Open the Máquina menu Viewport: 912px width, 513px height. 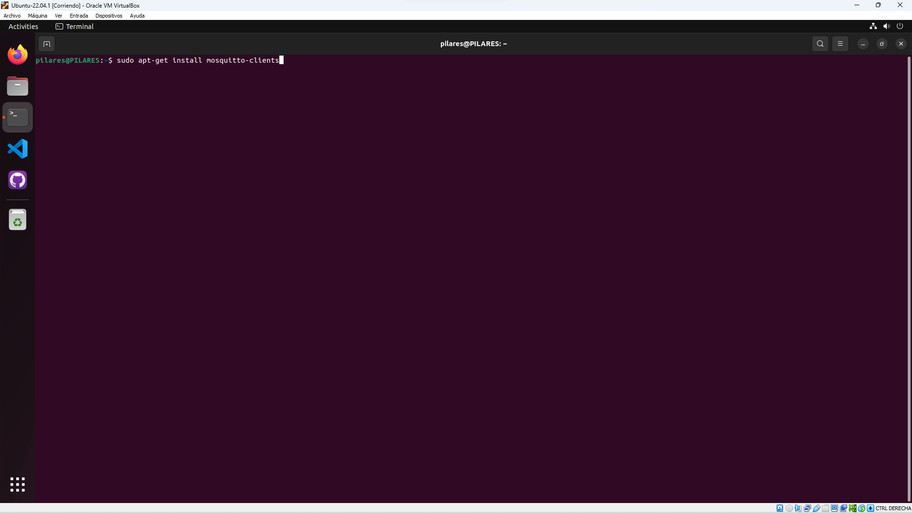[x=38, y=16]
